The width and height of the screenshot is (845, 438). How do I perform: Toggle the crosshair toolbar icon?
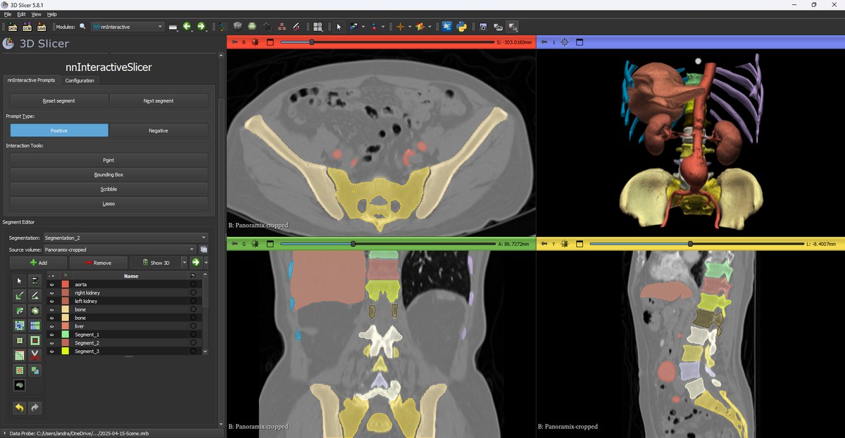[400, 27]
